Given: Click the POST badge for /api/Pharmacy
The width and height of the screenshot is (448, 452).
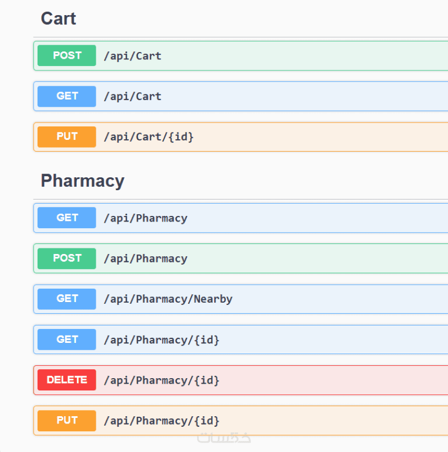Looking at the screenshot, I should 67,258.
